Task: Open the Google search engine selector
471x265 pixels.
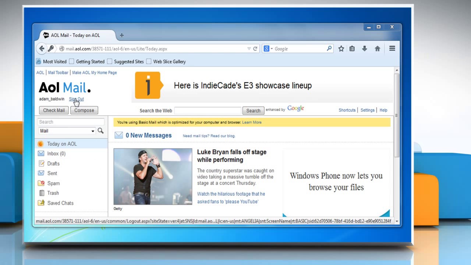Action: coord(268,49)
